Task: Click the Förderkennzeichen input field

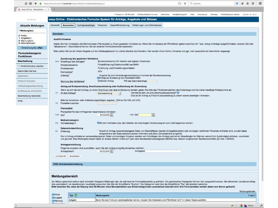Action: pos(107,103)
